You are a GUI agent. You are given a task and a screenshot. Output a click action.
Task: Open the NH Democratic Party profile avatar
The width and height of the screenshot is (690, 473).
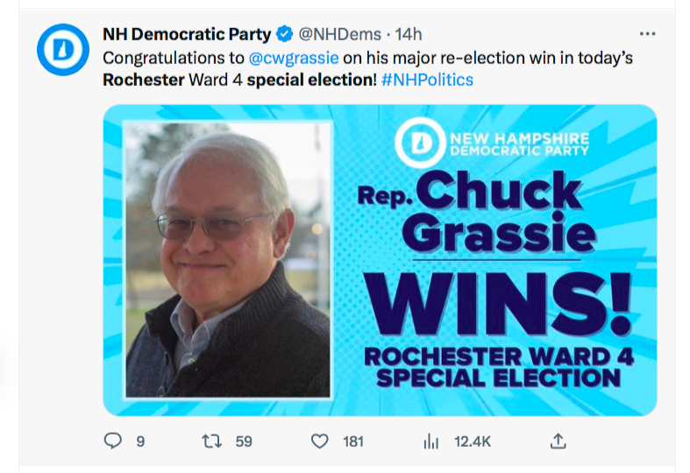(x=63, y=50)
